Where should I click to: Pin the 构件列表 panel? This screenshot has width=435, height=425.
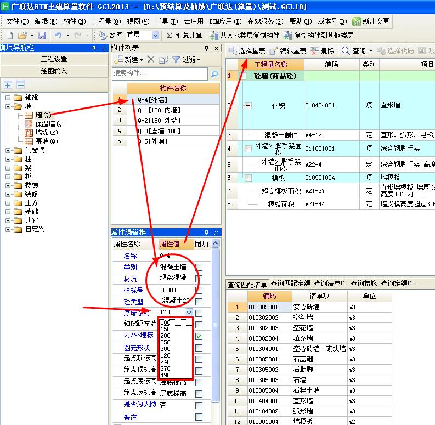point(206,48)
